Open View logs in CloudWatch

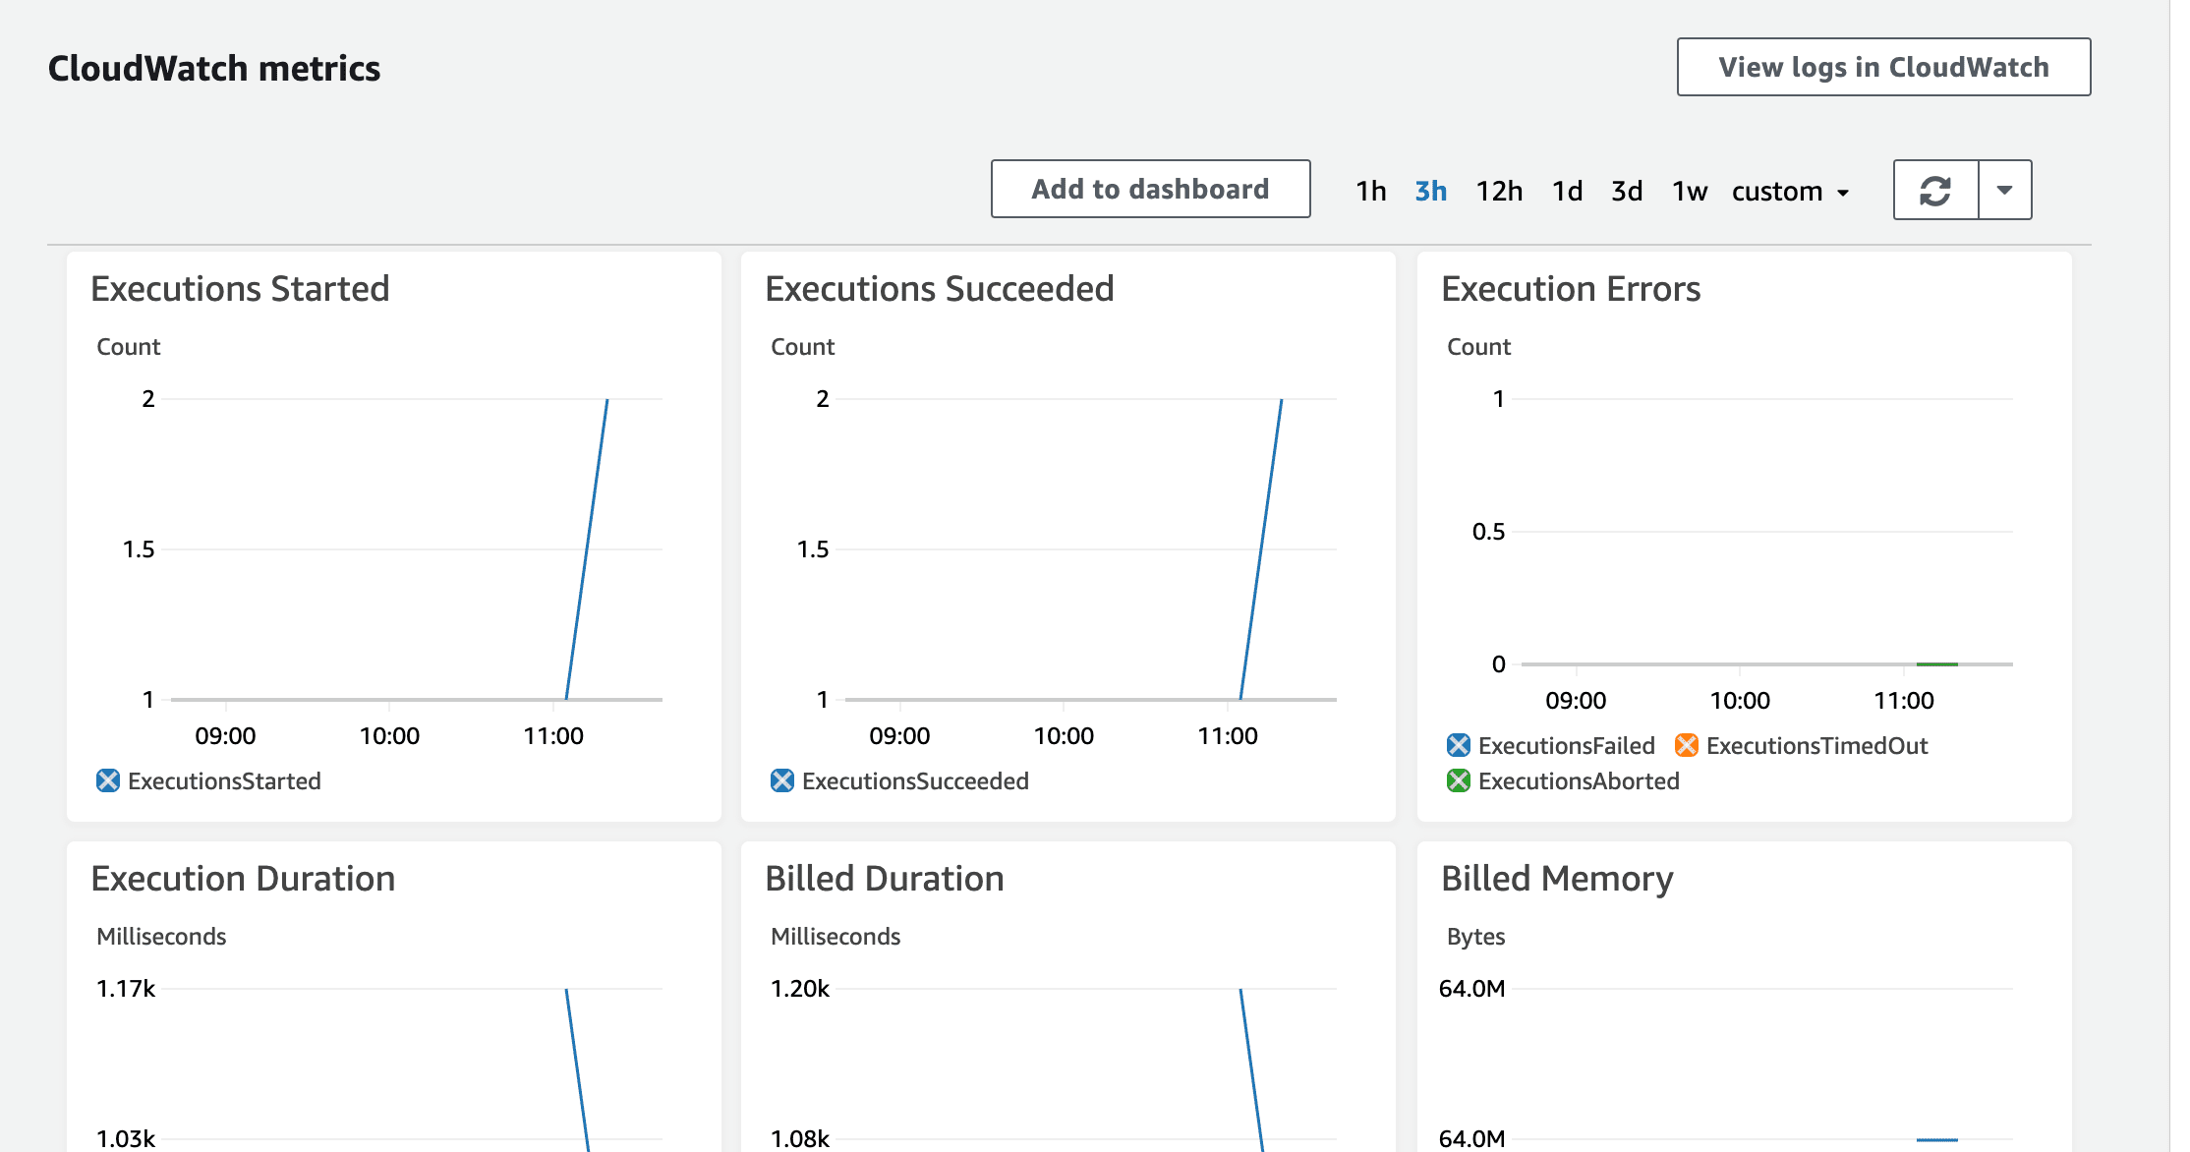[x=1884, y=67]
